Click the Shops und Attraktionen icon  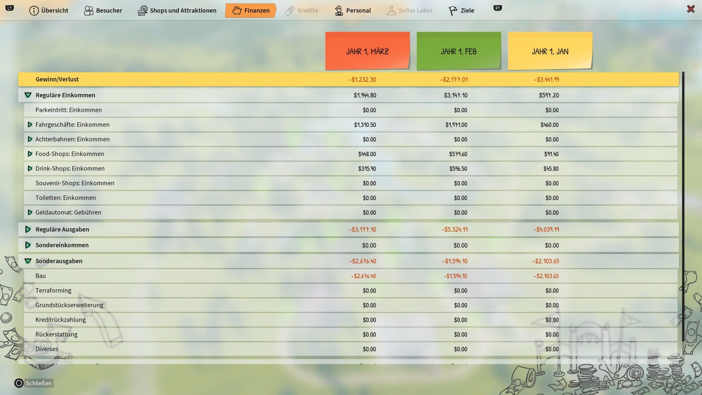(x=142, y=11)
